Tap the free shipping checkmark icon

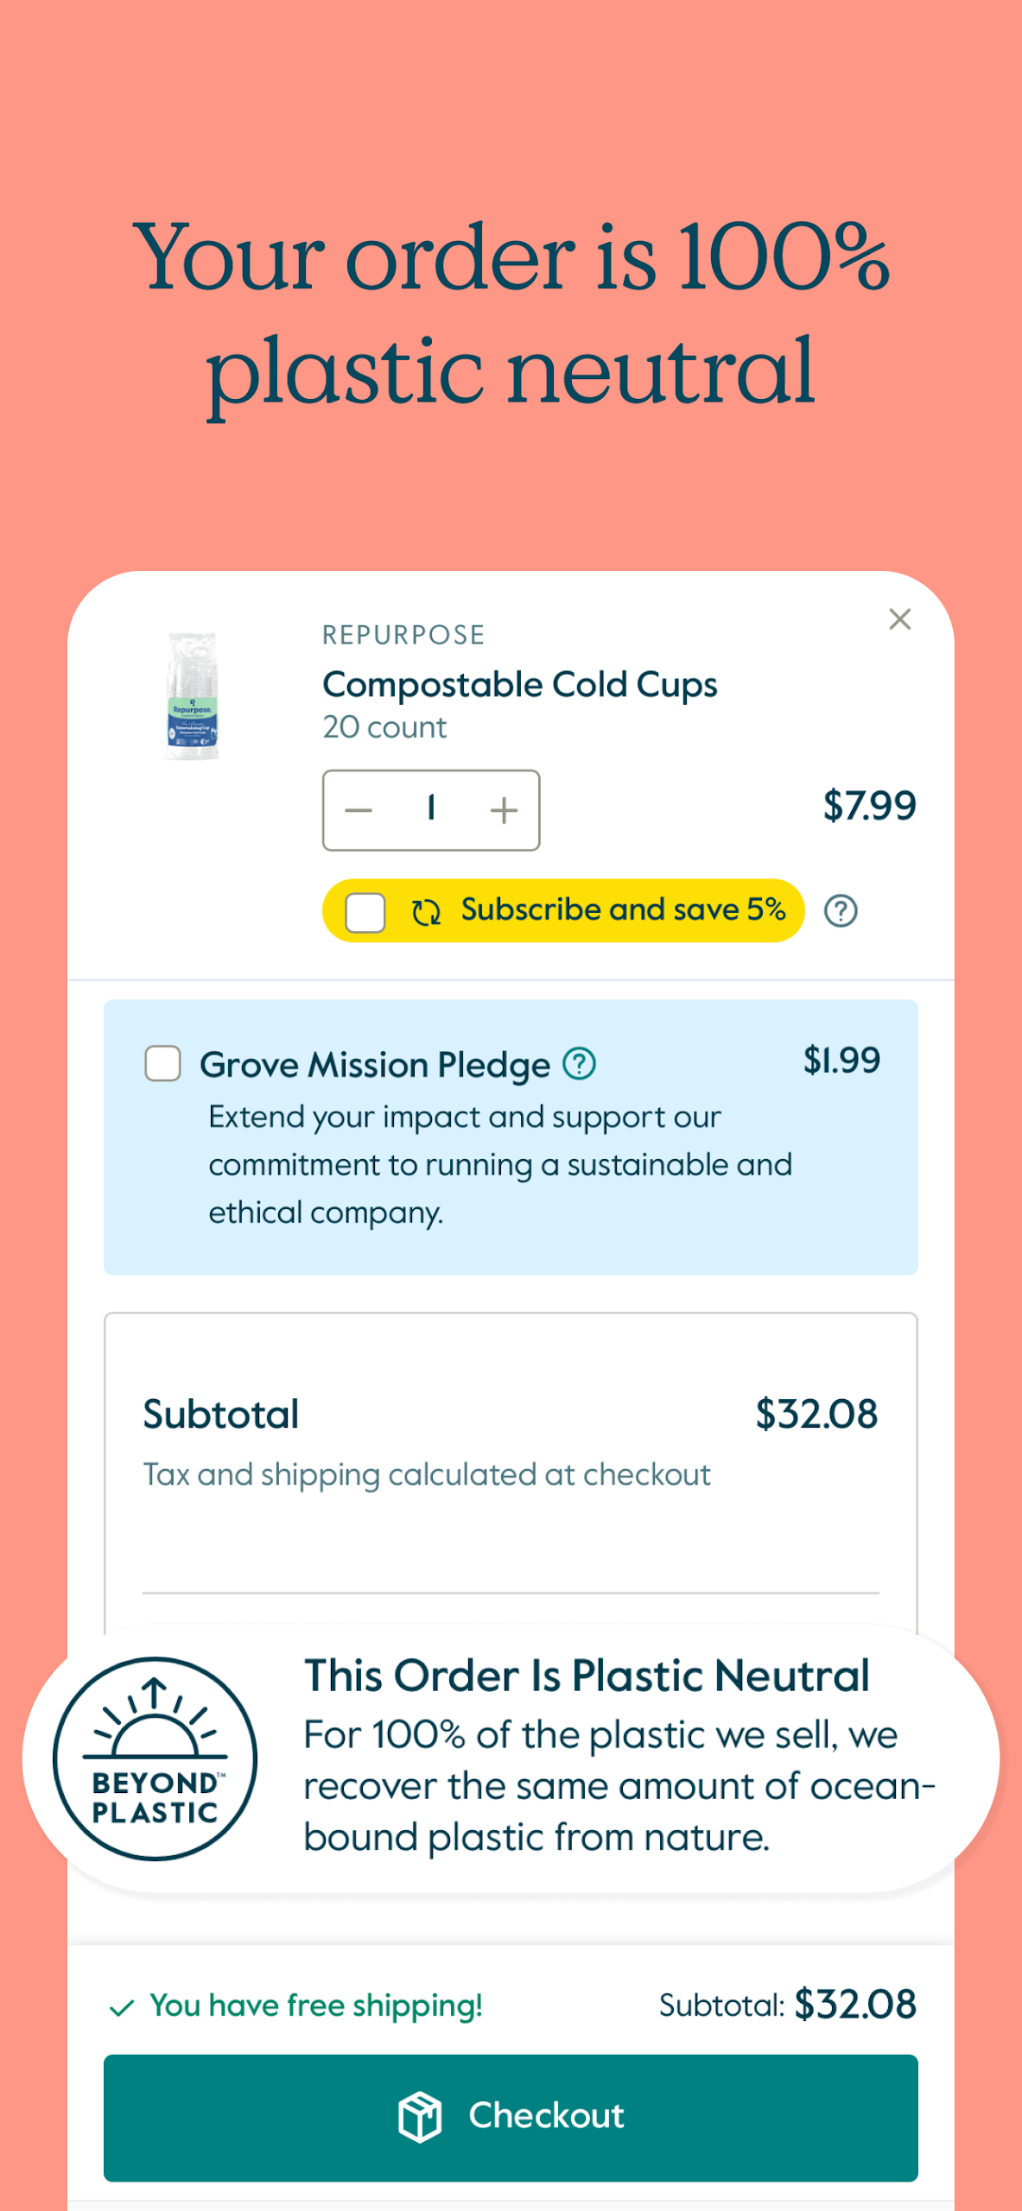click(122, 2008)
